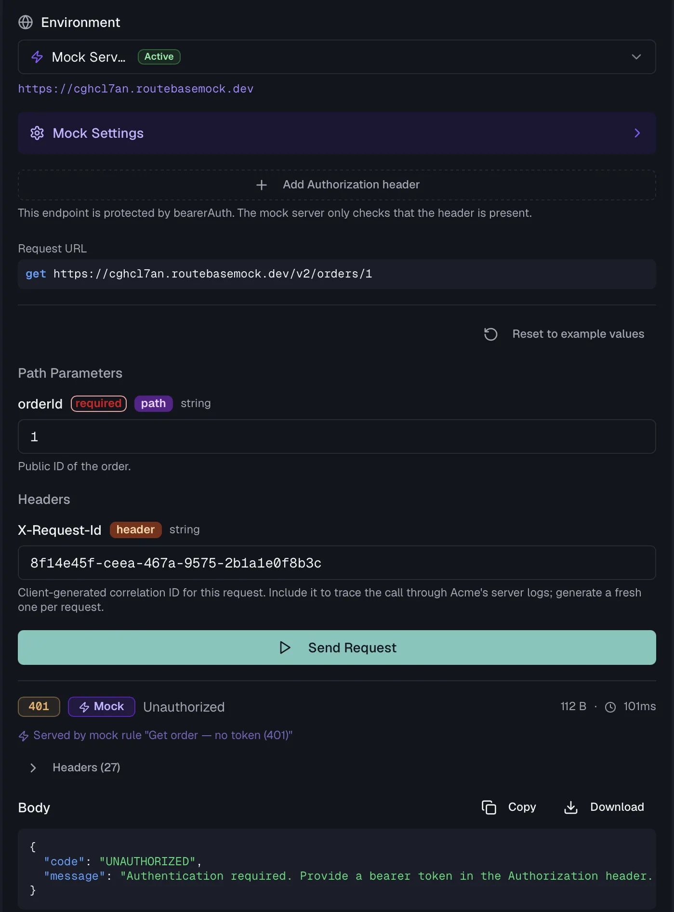Click the Request URL field

pyautogui.click(x=337, y=274)
